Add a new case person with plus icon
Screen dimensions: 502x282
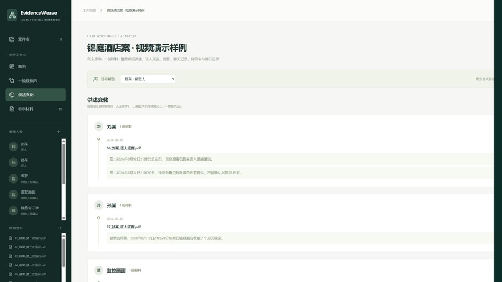pos(59,131)
